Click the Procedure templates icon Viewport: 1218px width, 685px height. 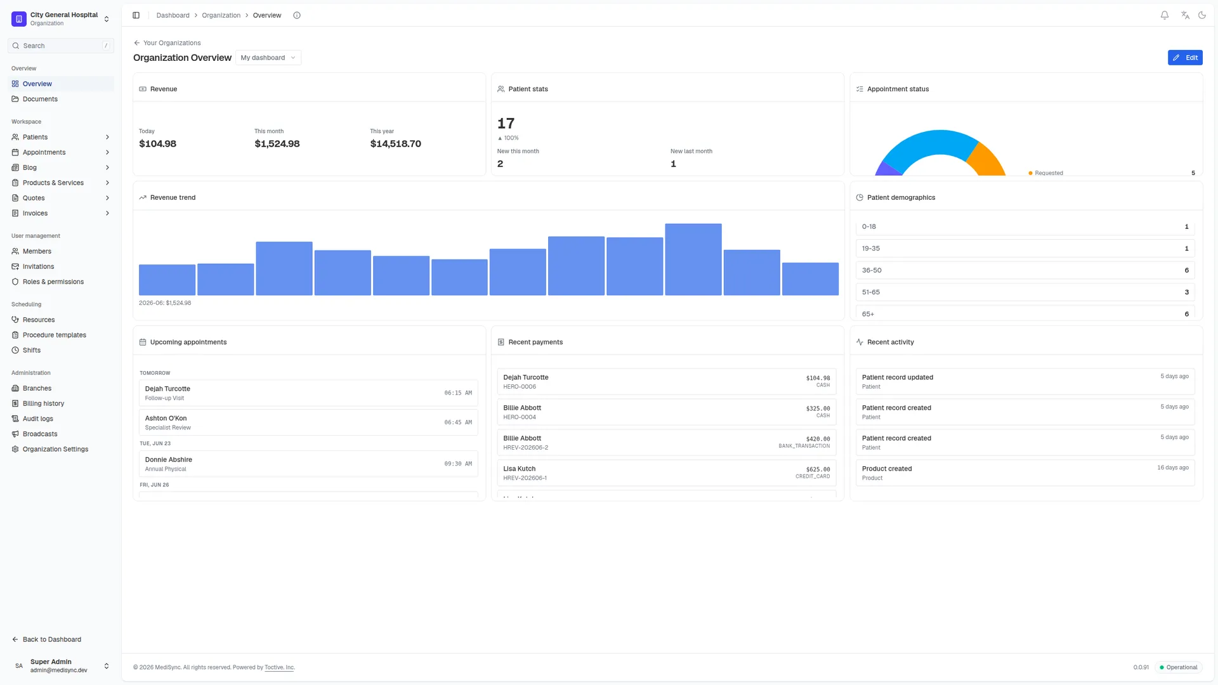(15, 335)
